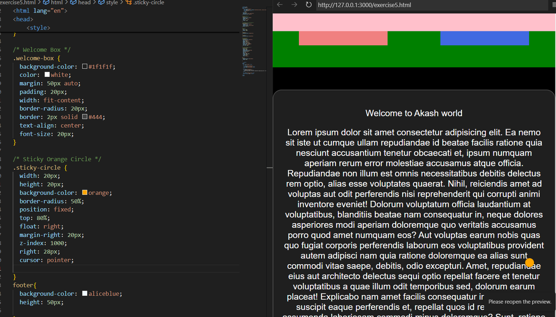Jump to sticky <head> line
556x317 pixels.
tap(23, 19)
